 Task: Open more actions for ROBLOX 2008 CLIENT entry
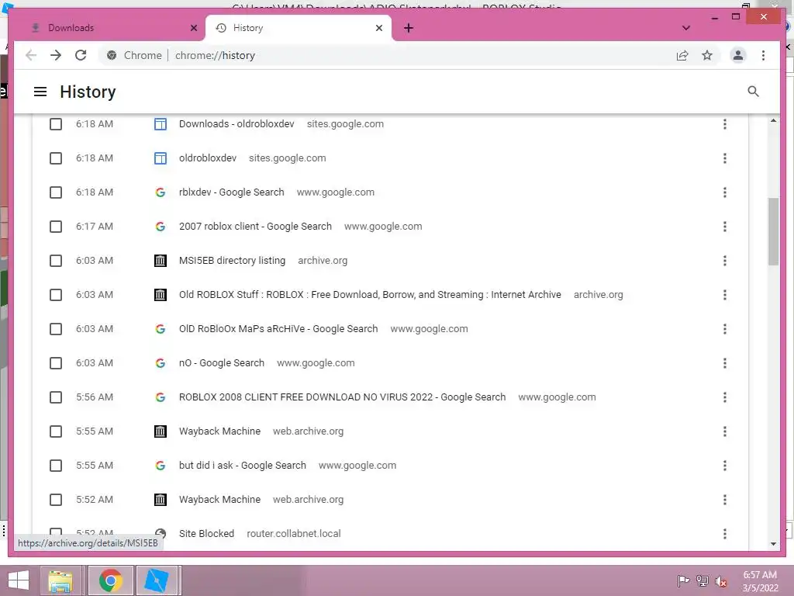tap(725, 397)
